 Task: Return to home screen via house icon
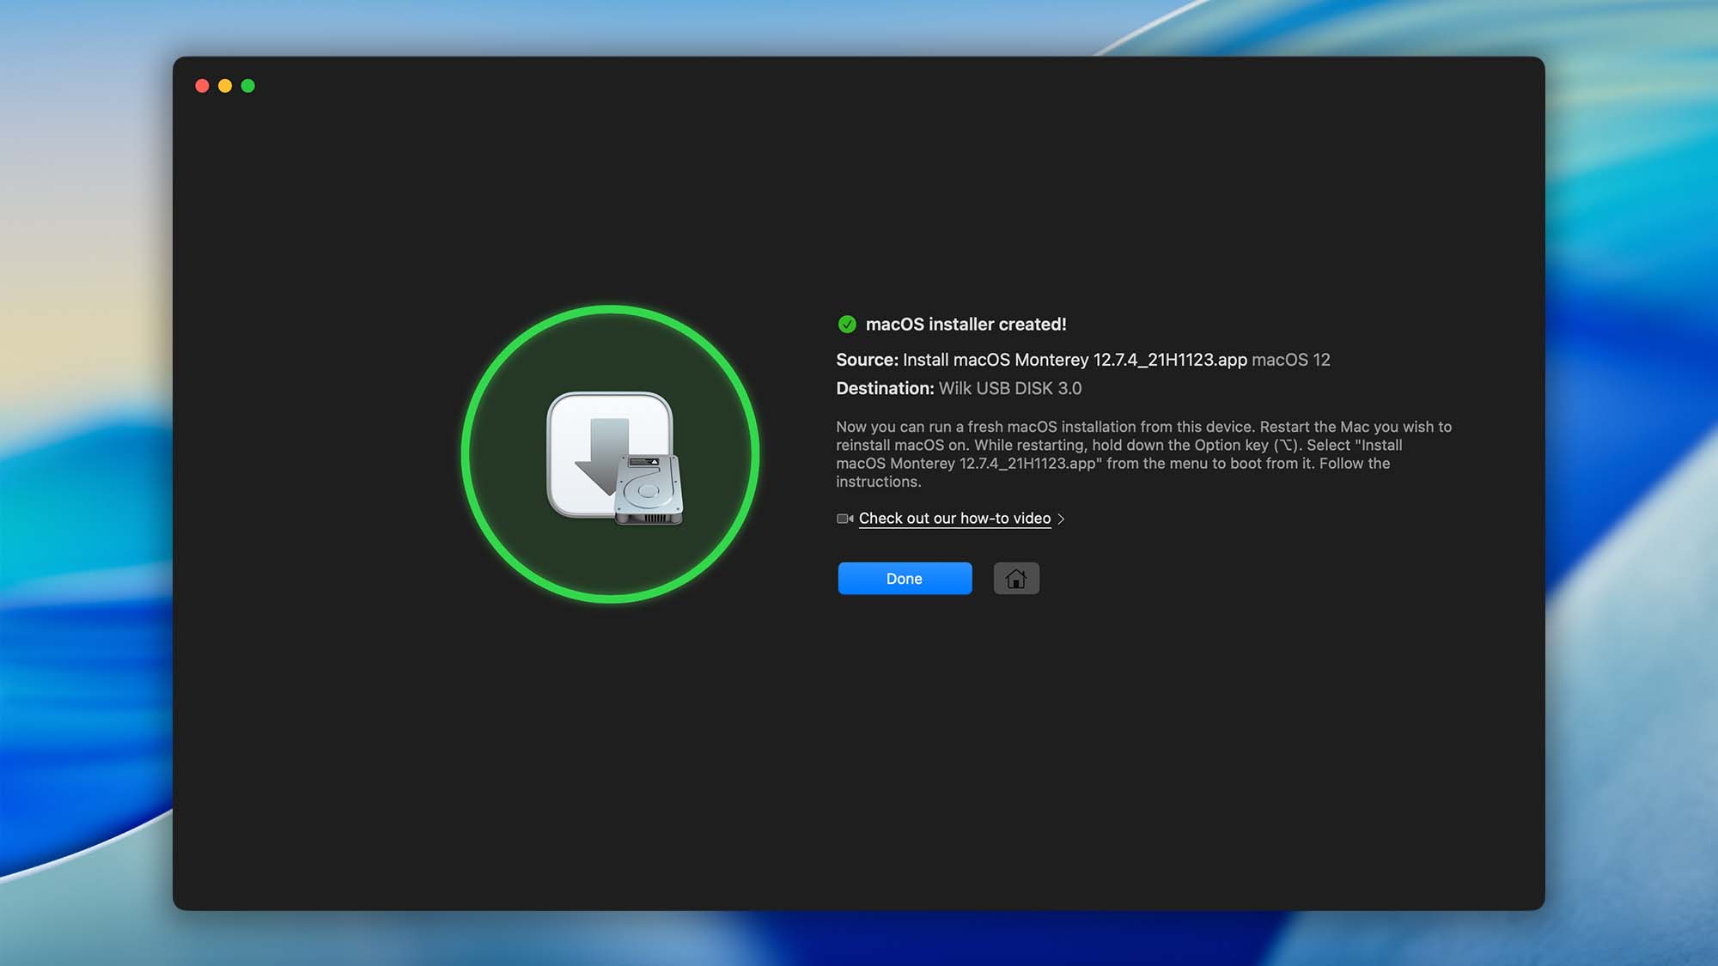[x=1016, y=579]
